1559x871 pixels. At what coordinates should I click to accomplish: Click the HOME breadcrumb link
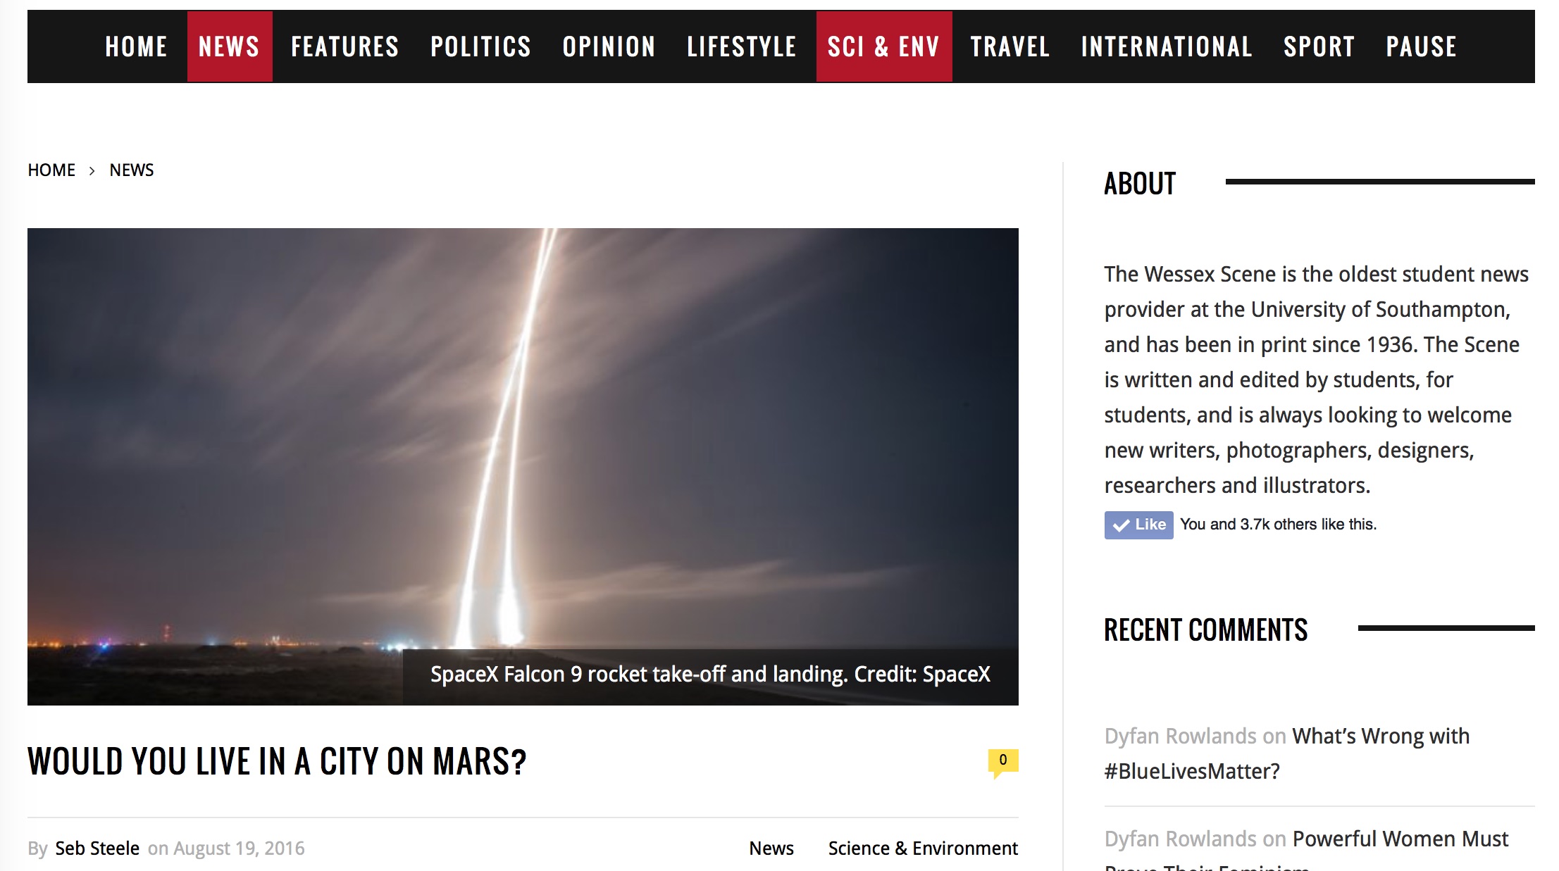pyautogui.click(x=51, y=170)
